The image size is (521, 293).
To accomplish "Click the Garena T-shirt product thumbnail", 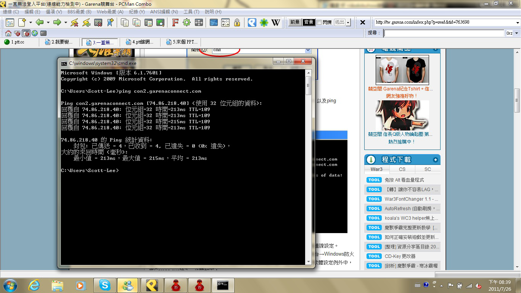I will pyautogui.click(x=402, y=69).
